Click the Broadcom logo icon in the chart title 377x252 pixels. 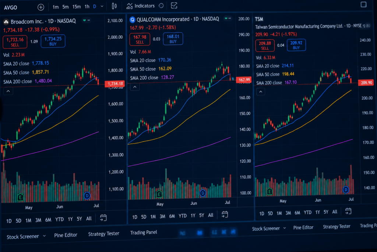point(6,22)
